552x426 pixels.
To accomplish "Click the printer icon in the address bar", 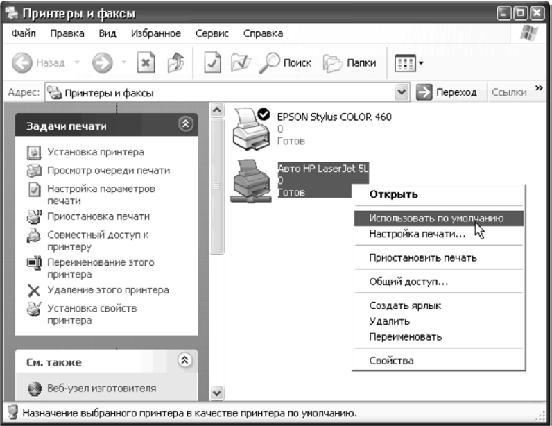I will (55, 92).
